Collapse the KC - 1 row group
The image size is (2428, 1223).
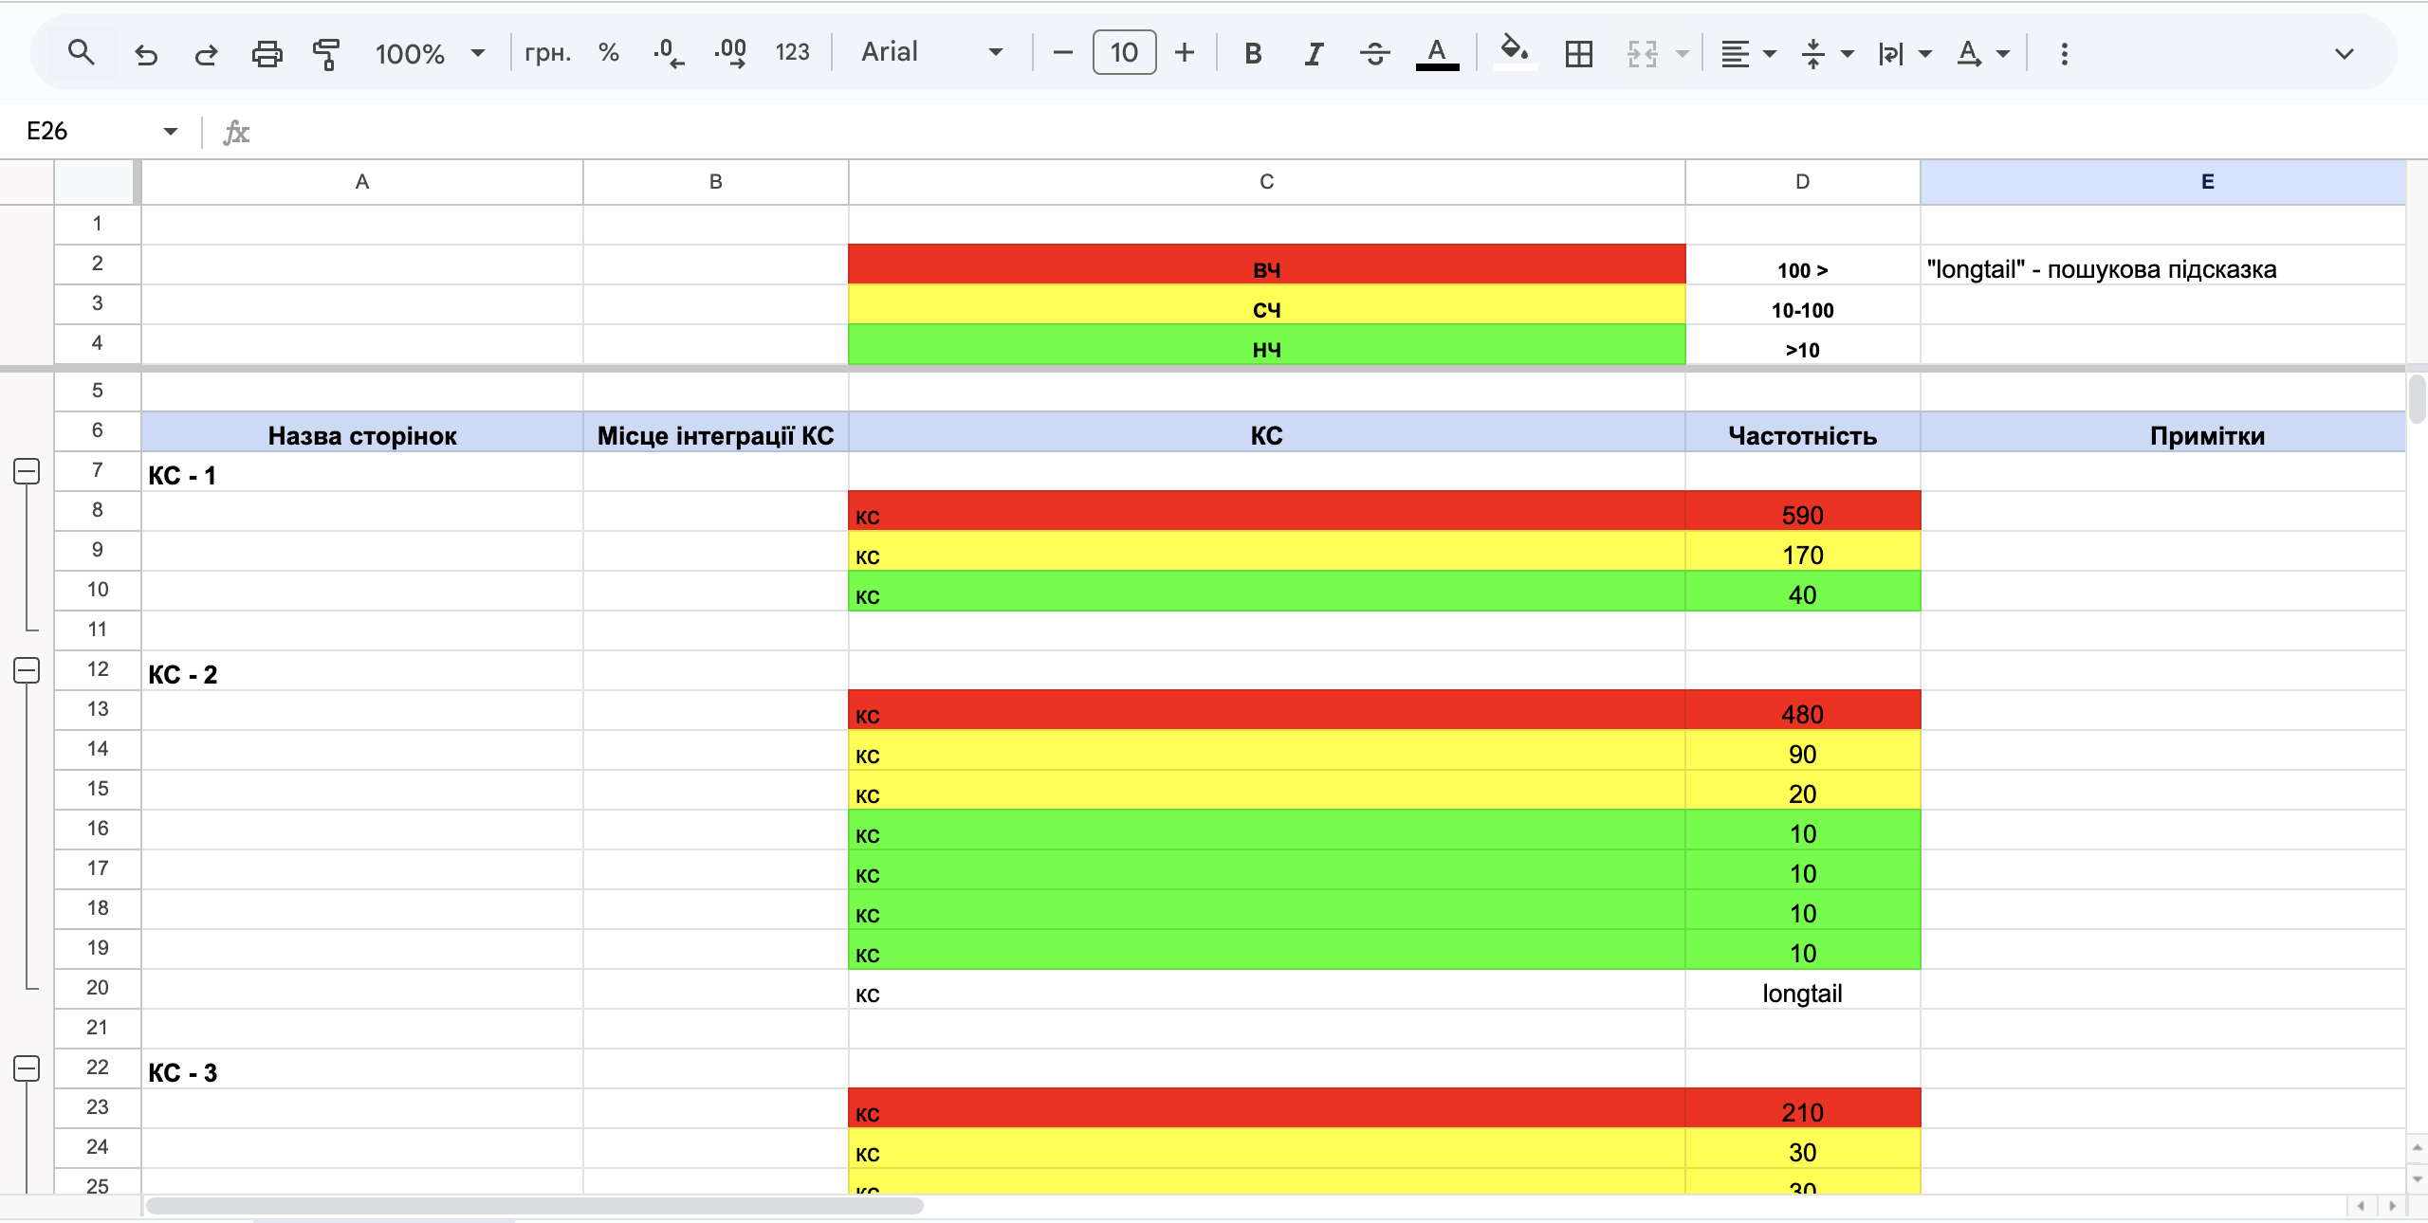(x=27, y=471)
